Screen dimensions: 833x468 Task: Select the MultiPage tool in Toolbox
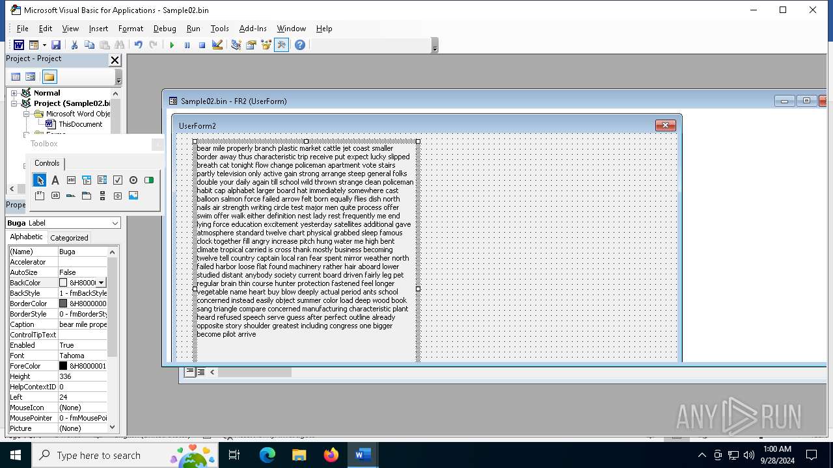87,196
